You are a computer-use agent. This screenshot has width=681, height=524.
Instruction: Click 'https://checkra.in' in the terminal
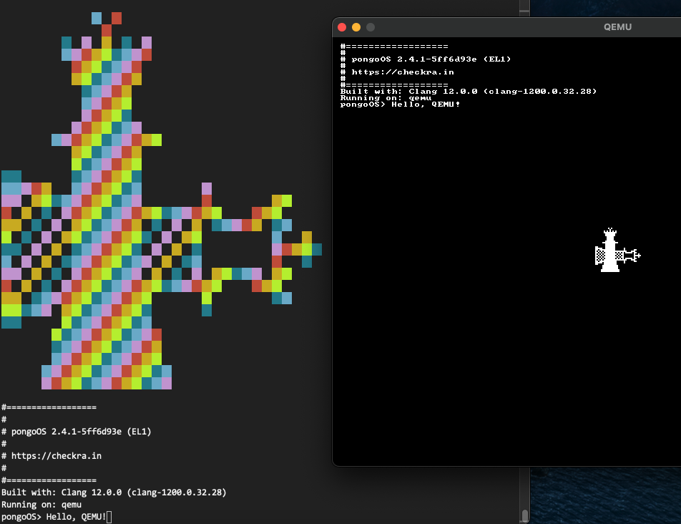point(57,456)
